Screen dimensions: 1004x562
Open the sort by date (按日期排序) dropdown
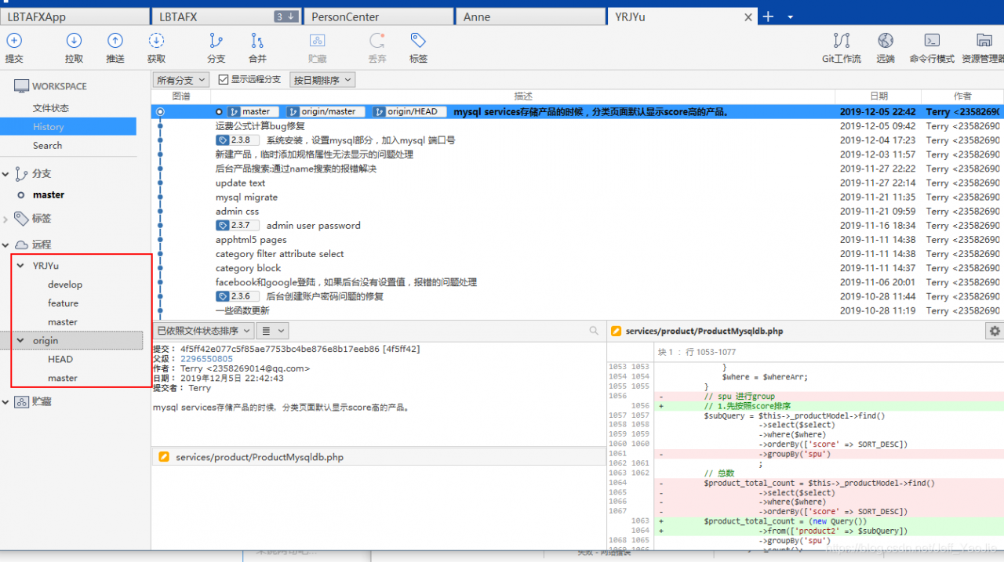click(322, 80)
